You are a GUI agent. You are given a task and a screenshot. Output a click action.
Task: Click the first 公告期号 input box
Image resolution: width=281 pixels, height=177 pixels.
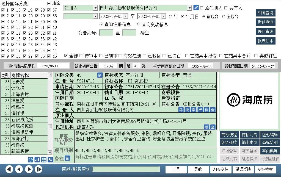click(x=106, y=33)
